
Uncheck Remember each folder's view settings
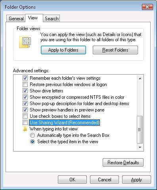25,78
